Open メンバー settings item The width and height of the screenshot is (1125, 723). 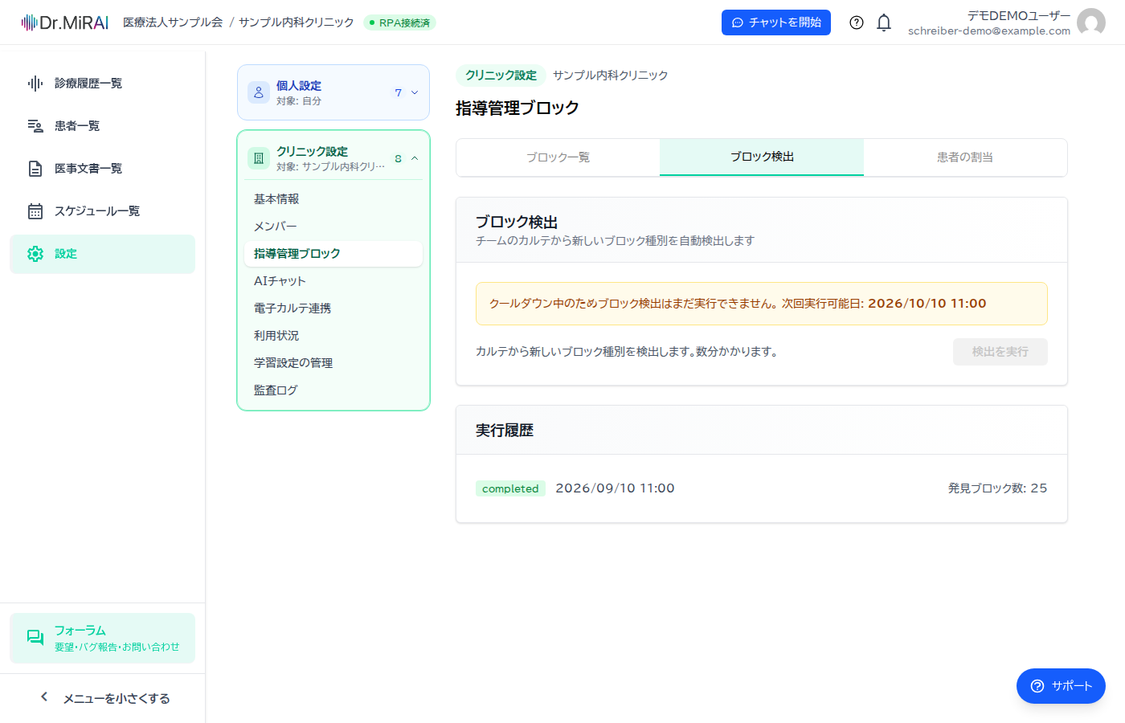[x=333, y=227]
